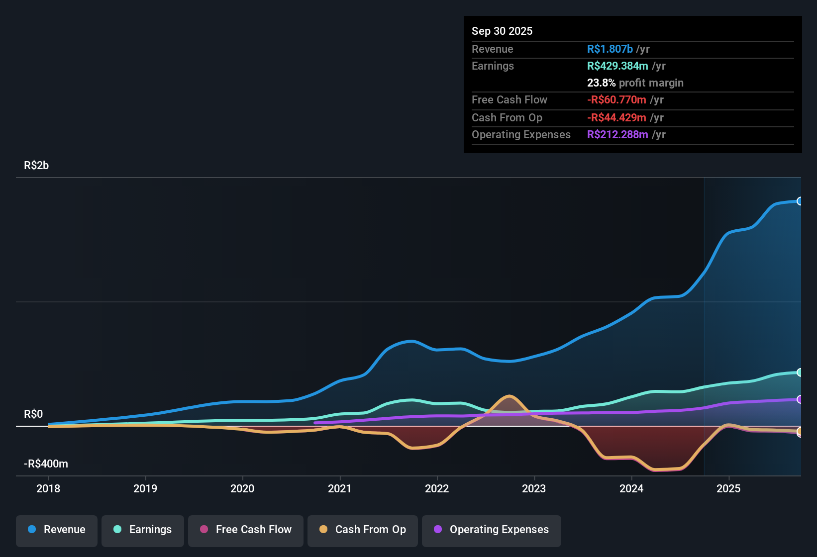Expand the Sep 30 2025 tooltip header
Viewport: 817px width, 557px height.
[502, 31]
